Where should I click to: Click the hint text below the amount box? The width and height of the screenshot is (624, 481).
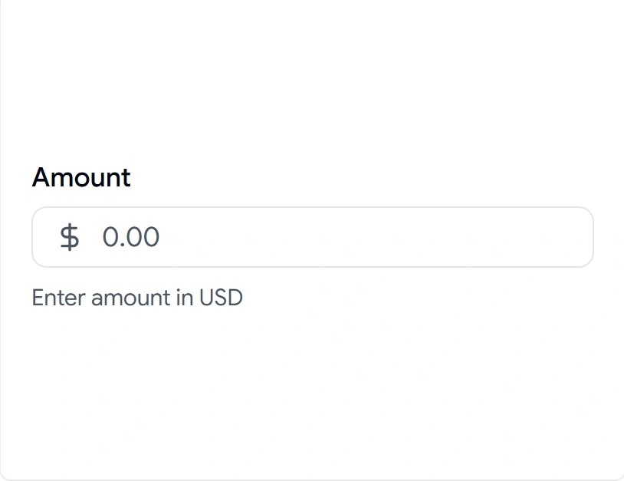click(137, 298)
